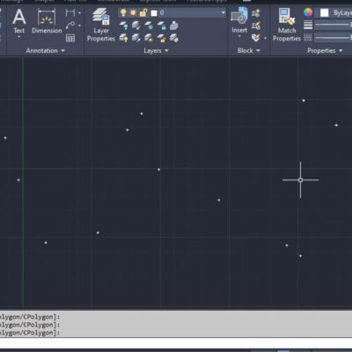The height and width of the screenshot is (352, 352).
Task: Click the Layer Unisolate icon
Action: tap(136, 38)
